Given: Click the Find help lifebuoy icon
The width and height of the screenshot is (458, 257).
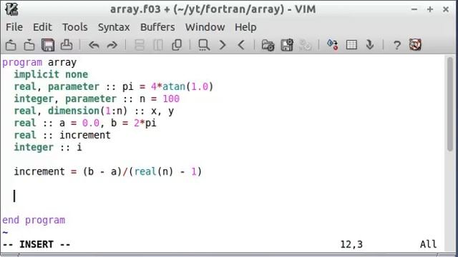Looking at the screenshot, I should [415, 45].
